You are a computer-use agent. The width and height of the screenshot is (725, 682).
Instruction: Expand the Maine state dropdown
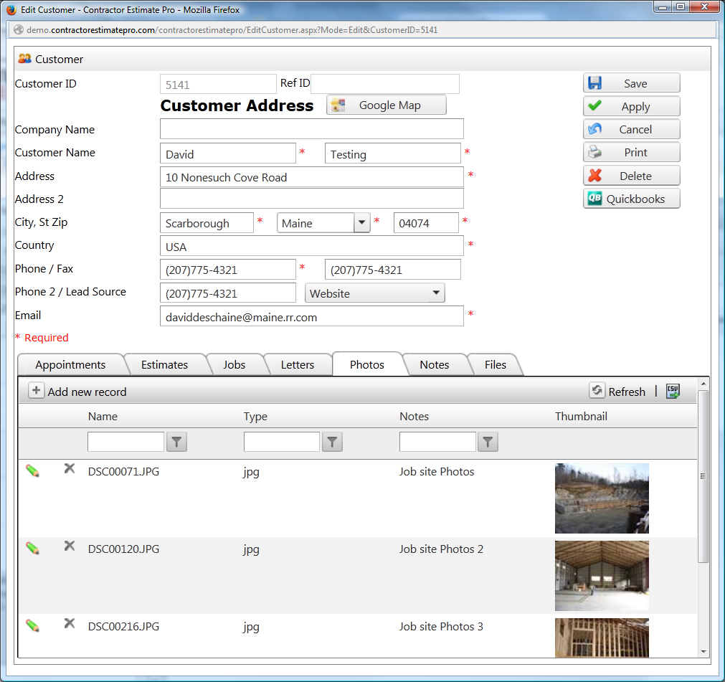pos(362,222)
